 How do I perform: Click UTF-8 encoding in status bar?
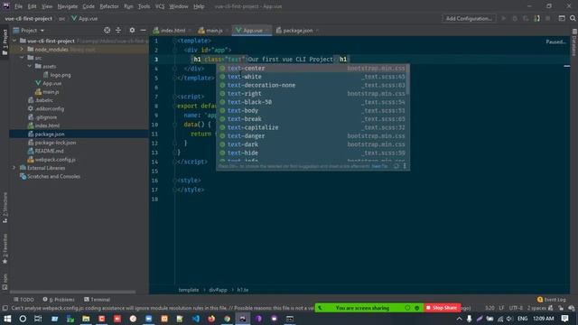point(516,308)
